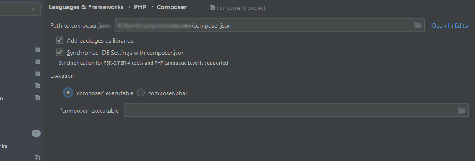Toggle 'Add packages as libraries' checkbox
This screenshot has height=161, width=475.
point(60,40)
